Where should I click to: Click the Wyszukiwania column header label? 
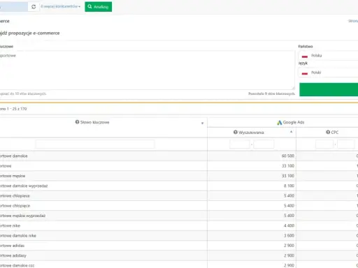point(251,133)
